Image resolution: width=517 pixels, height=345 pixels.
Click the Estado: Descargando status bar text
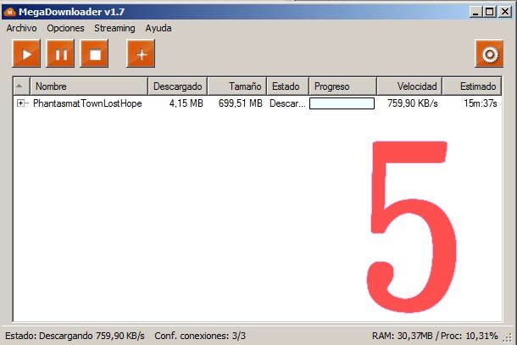pyautogui.click(x=75, y=336)
